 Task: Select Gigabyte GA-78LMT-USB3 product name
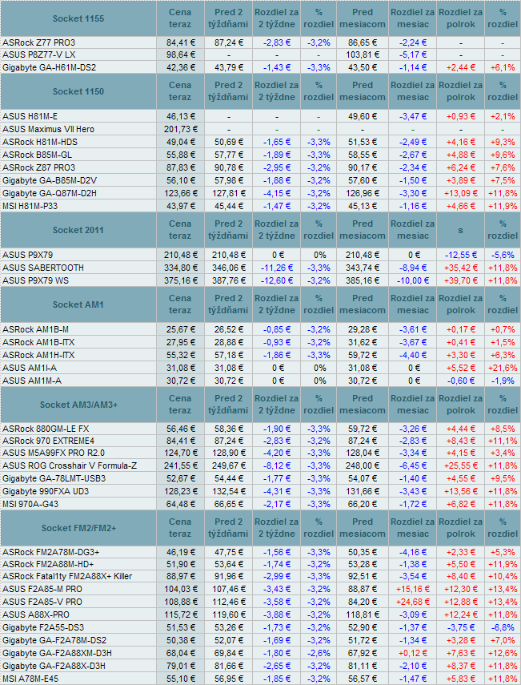pos(54,478)
